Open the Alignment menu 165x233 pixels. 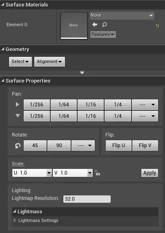tap(49, 61)
